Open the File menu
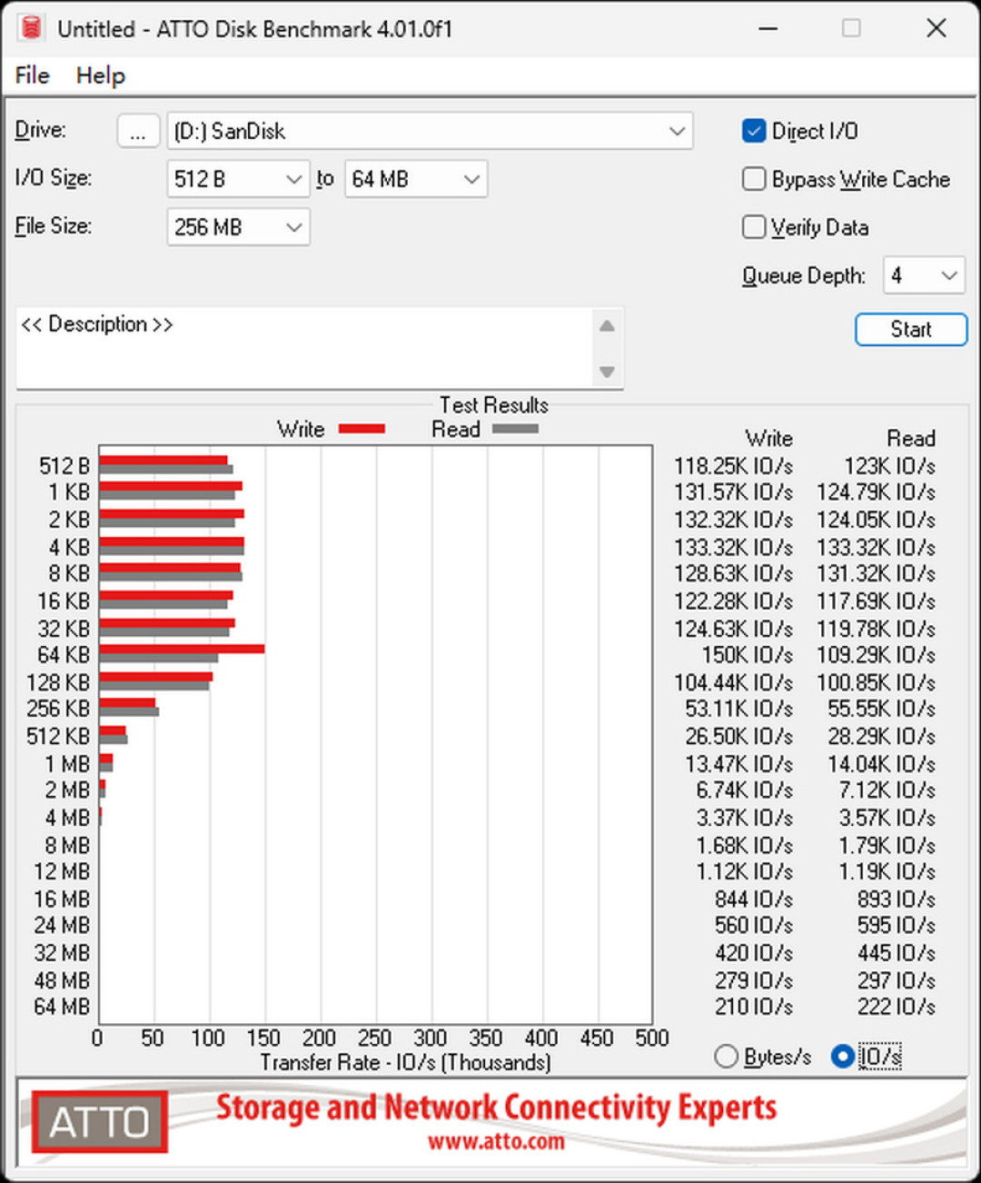The height and width of the screenshot is (1183, 981). coord(33,75)
